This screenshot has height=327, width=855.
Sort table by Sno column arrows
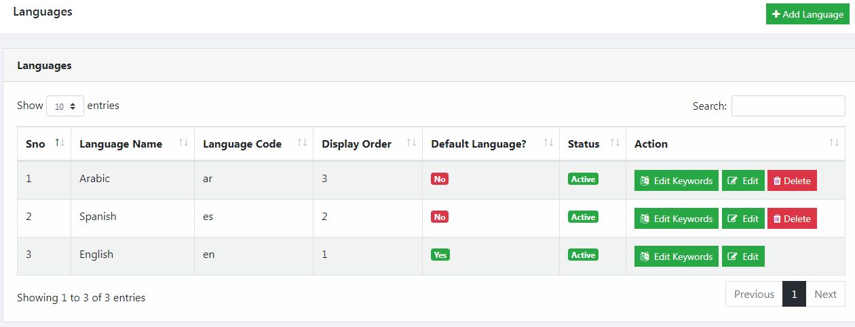(60, 143)
